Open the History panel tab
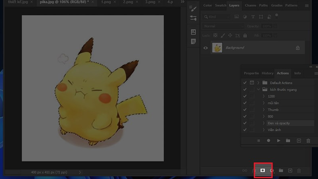 [267, 73]
